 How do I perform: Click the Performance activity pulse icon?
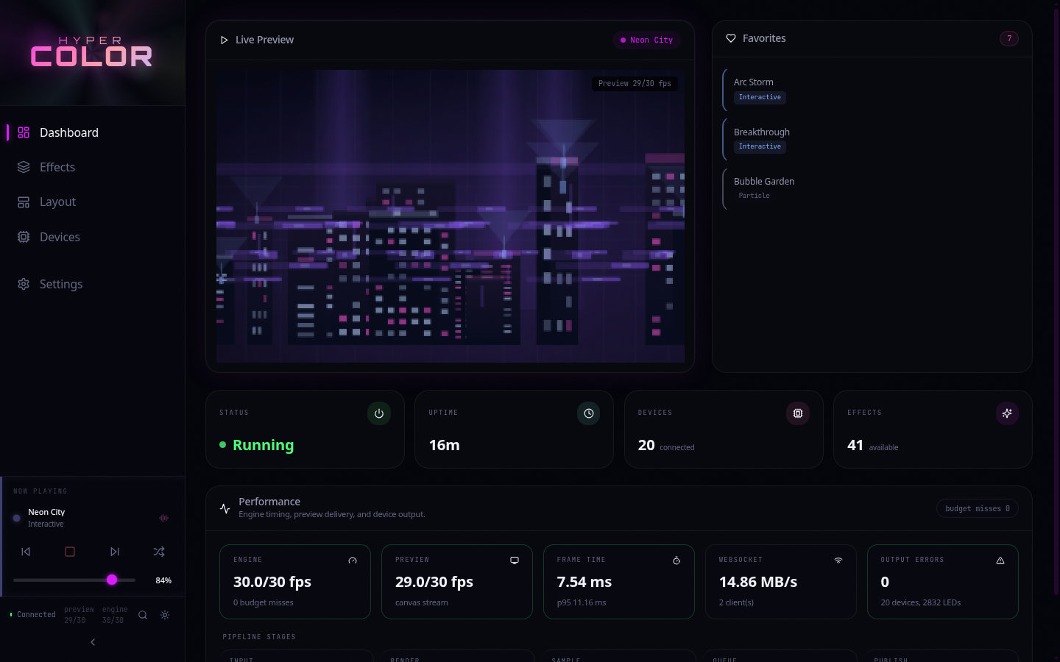pos(225,508)
